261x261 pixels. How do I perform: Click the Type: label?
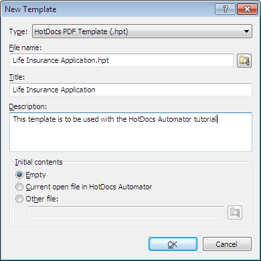(x=18, y=31)
